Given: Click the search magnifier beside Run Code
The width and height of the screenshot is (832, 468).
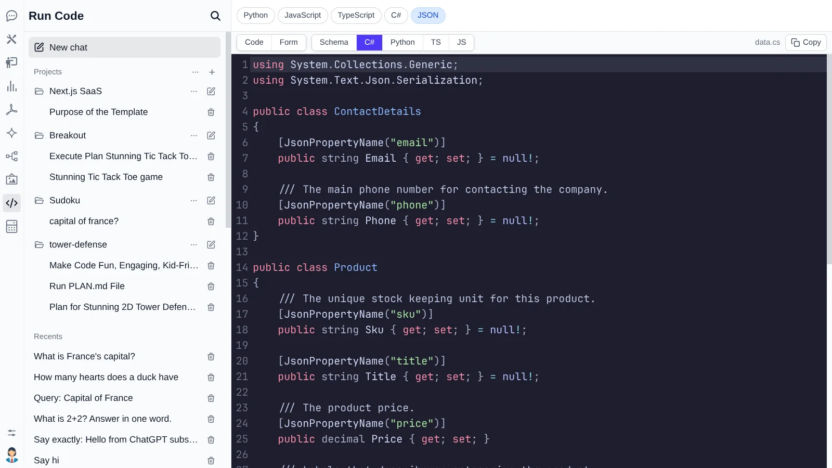Looking at the screenshot, I should tap(215, 16).
